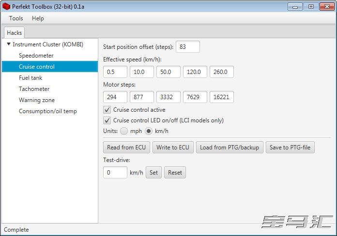Viewport: 337px width, 236px height.
Task: Collapse the Instrument Cluster (KOMBI) tree node
Action: 8,44
